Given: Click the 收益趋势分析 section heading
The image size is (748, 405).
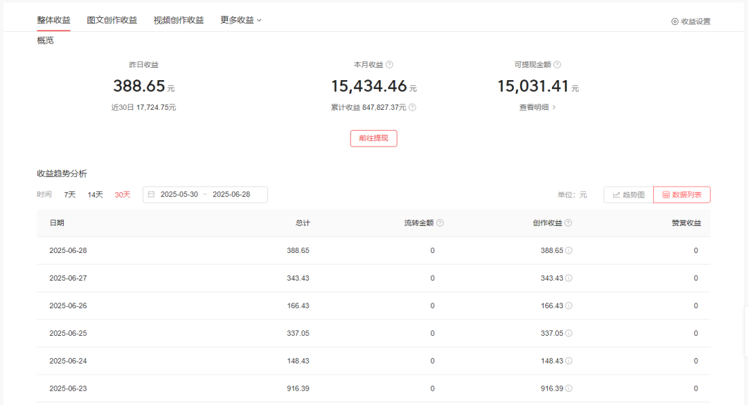Looking at the screenshot, I should (62, 173).
